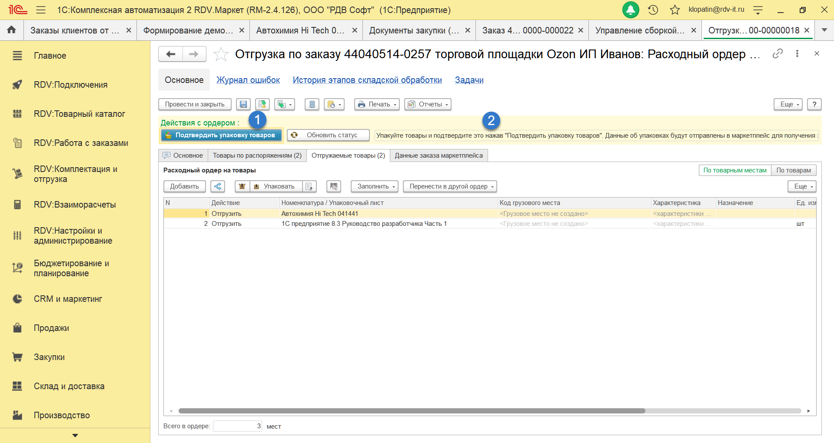Open Данные заказа маркетплейса tab

pyautogui.click(x=439, y=155)
